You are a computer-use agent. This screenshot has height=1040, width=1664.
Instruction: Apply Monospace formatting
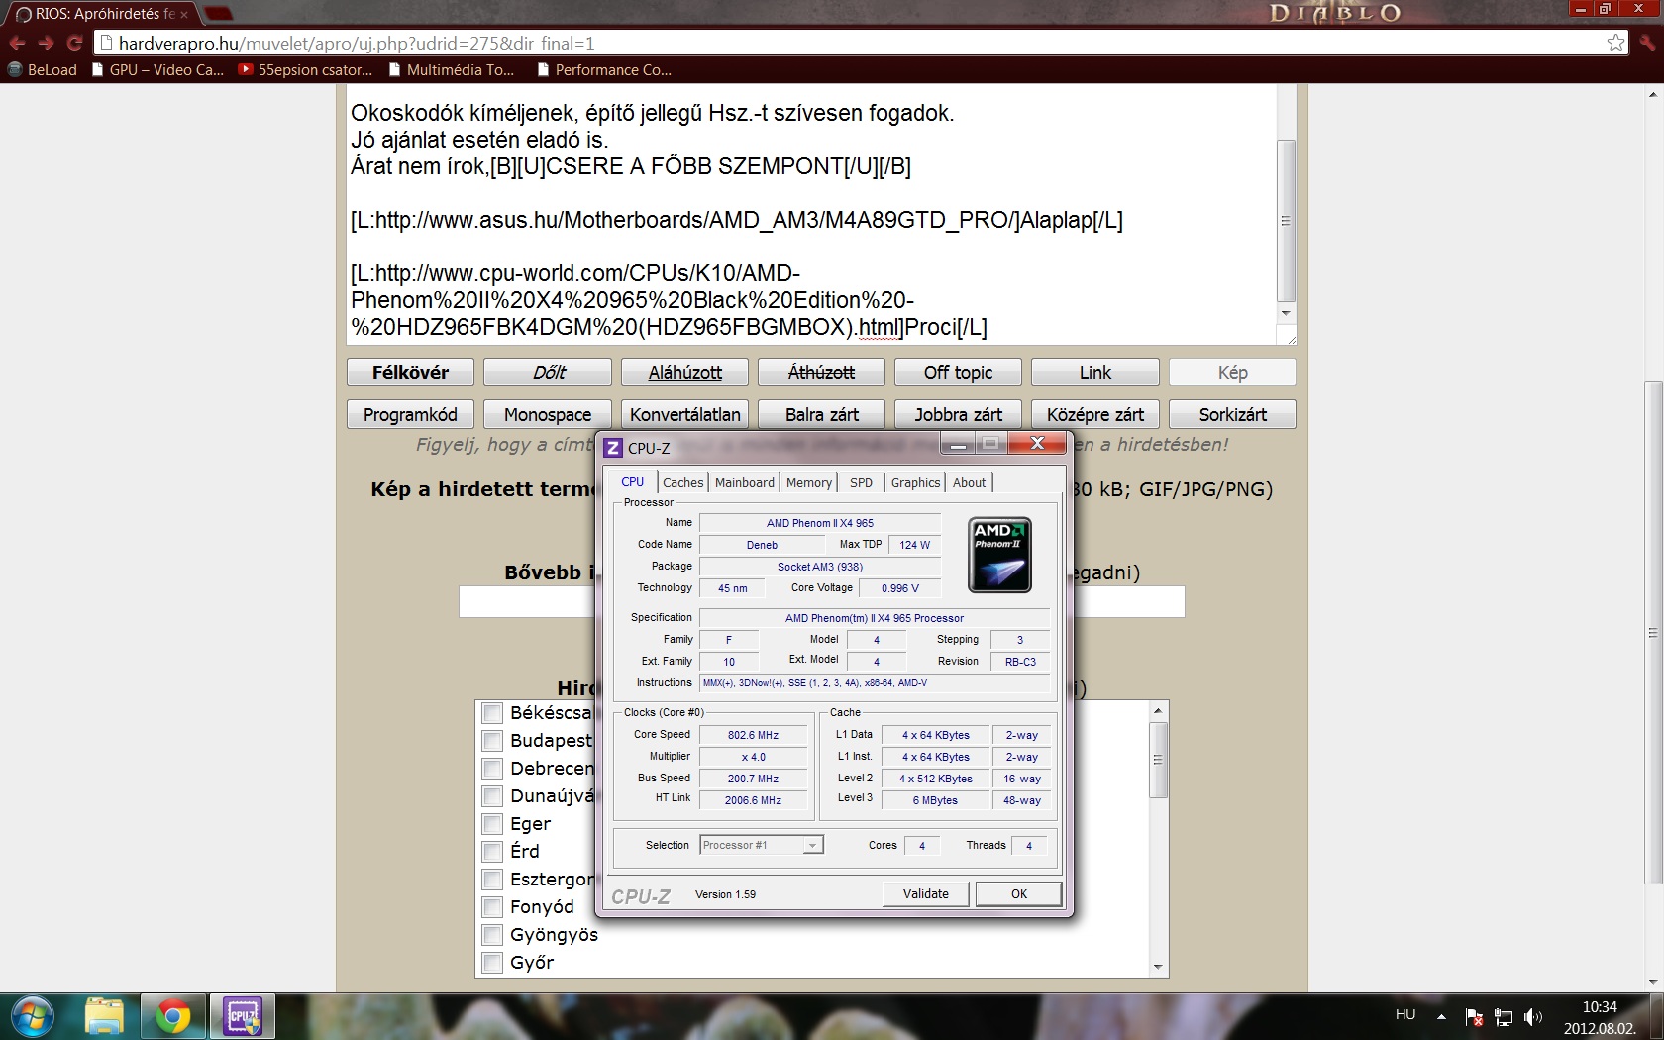pos(548,414)
